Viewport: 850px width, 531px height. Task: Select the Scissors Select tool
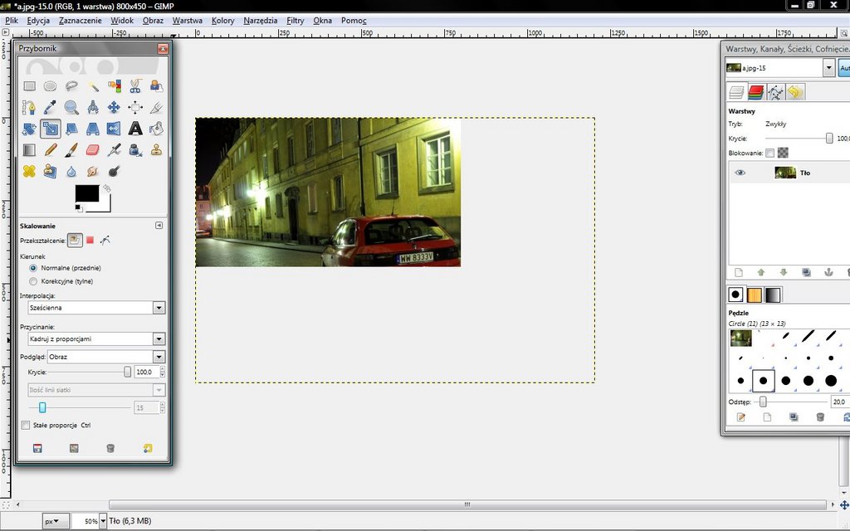(x=135, y=86)
